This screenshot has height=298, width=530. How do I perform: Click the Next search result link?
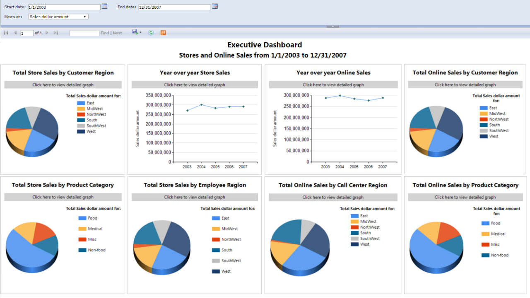point(117,33)
